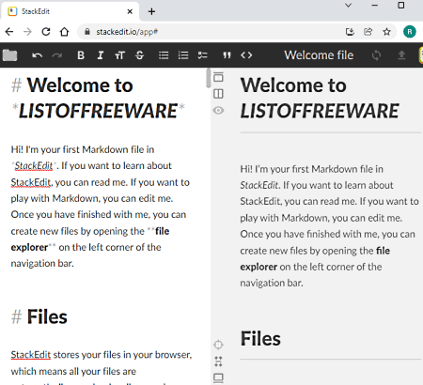This screenshot has height=385, width=423.
Task: Open the file explorer folder icon
Action: tap(9, 55)
